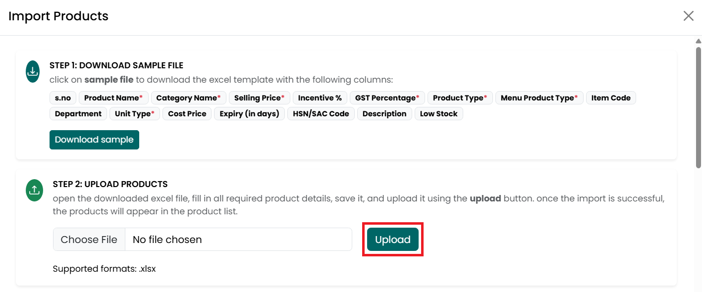The height and width of the screenshot is (292, 702).
Task: Click the No file chosen field
Action: [238, 240]
